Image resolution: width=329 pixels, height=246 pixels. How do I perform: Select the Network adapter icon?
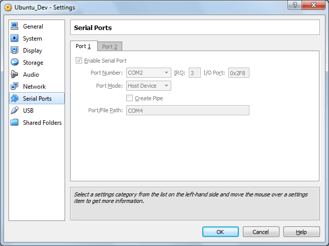pos(15,87)
